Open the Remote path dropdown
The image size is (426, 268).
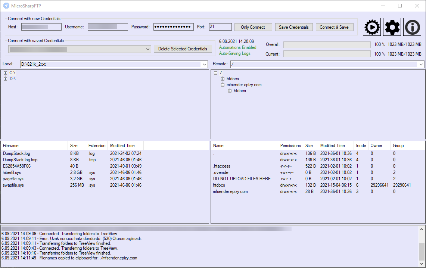[x=421, y=64]
